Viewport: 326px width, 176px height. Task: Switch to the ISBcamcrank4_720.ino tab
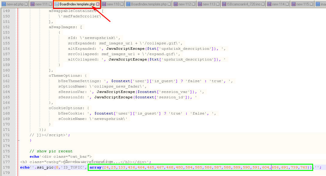[243, 4]
